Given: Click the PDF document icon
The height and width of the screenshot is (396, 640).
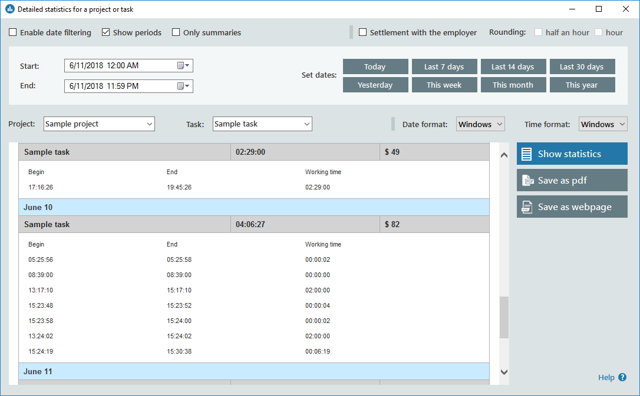Looking at the screenshot, I should point(527,181).
